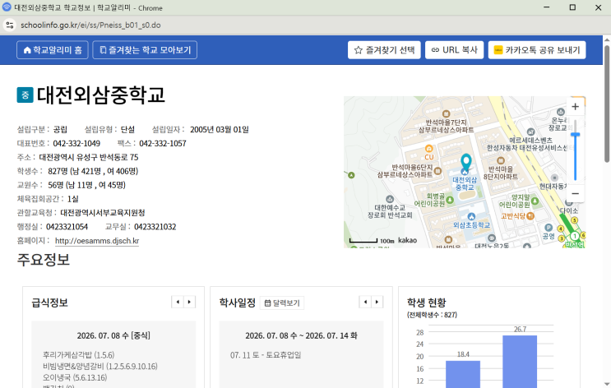611x388 pixels.
Task: Click the scrollbar up arrow
Action: tap(607, 39)
